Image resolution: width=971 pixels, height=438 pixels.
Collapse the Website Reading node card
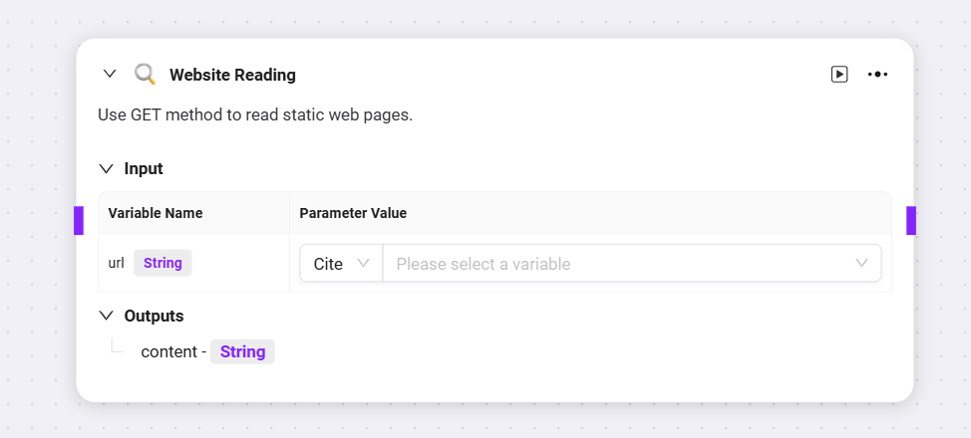tap(110, 75)
